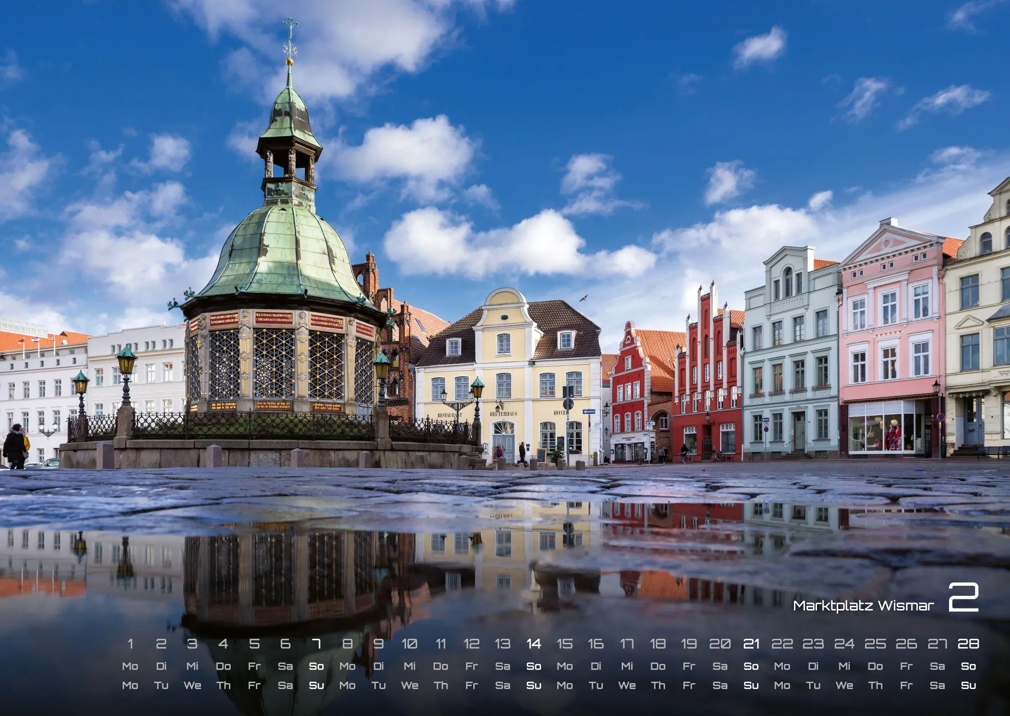Viewport: 1010px width, 716px height.
Task: Click date 26 in the calendar row
Action: coord(906,644)
